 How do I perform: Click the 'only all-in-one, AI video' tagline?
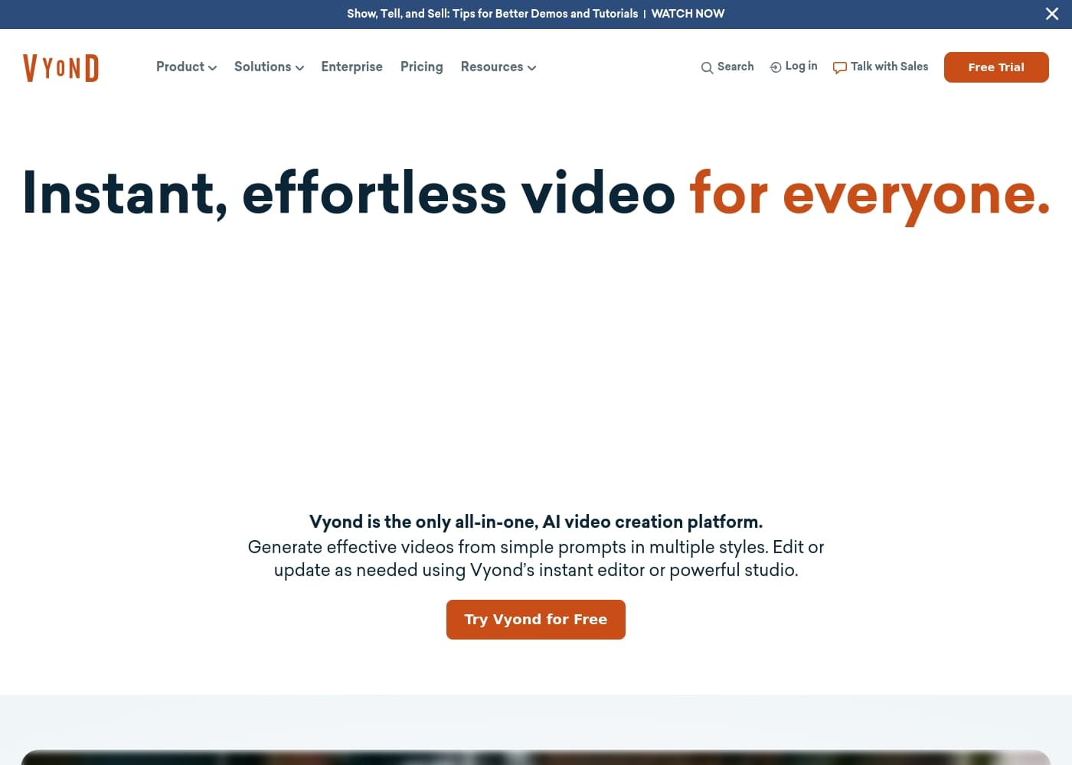coord(536,522)
